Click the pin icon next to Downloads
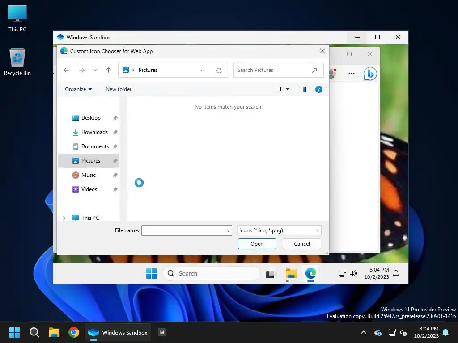The width and height of the screenshot is (458, 343). (x=115, y=132)
